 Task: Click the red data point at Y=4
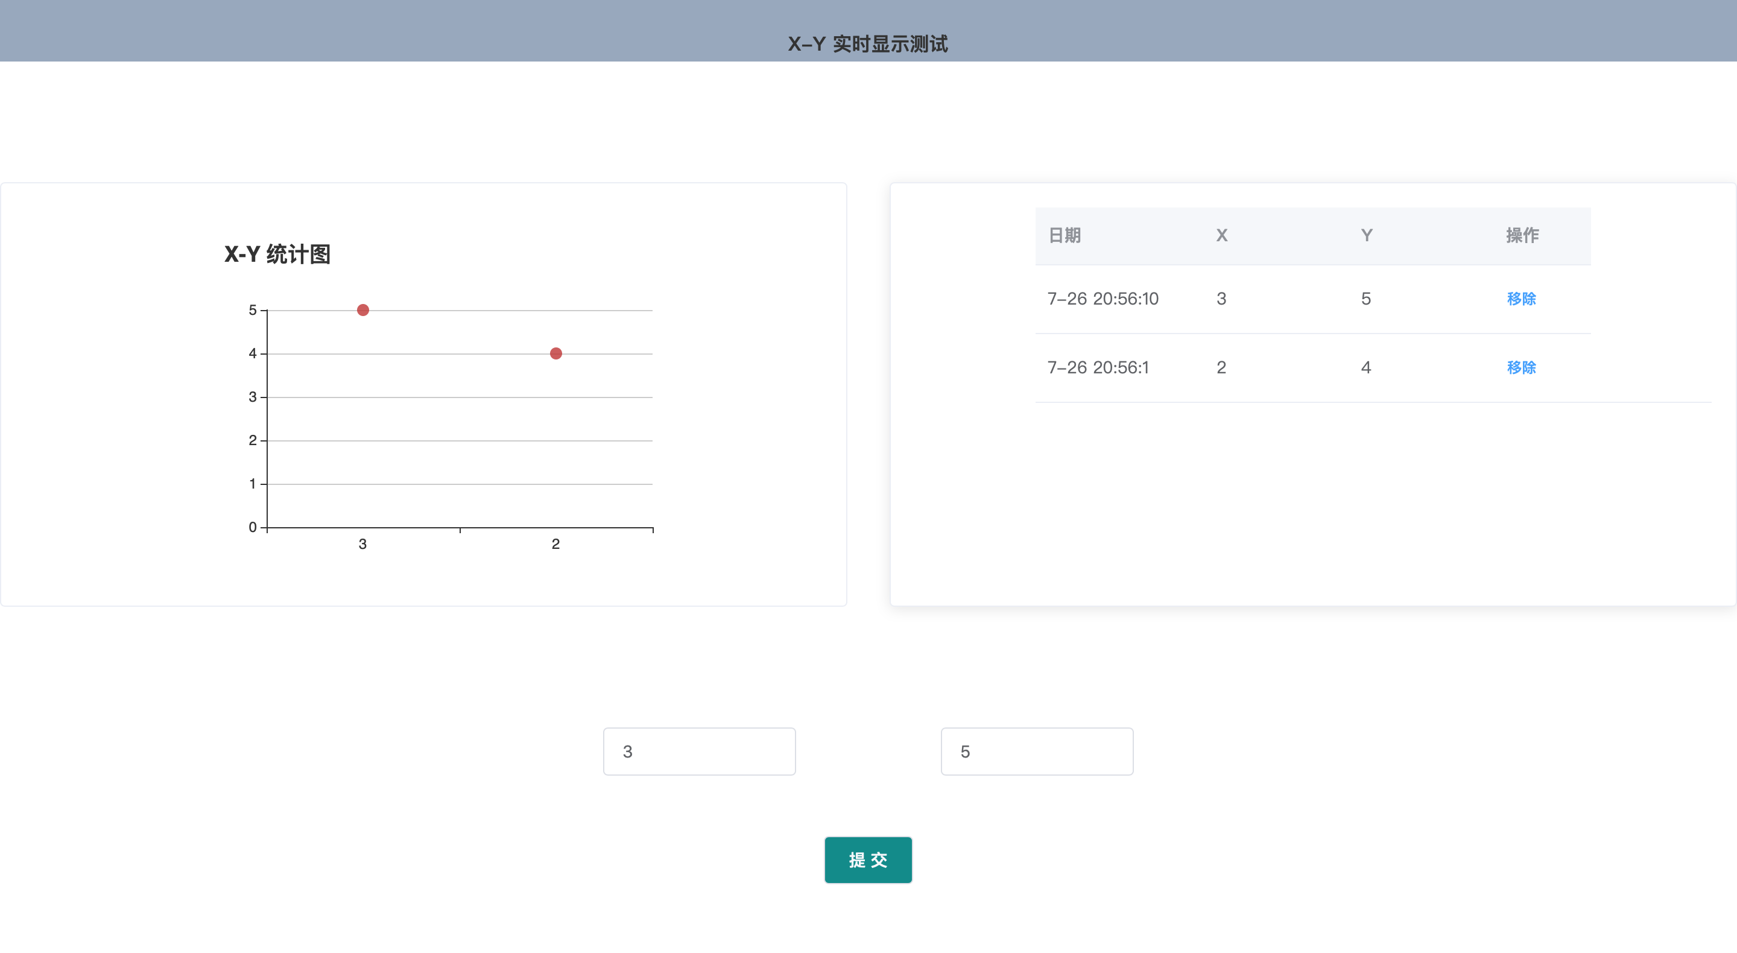555,353
